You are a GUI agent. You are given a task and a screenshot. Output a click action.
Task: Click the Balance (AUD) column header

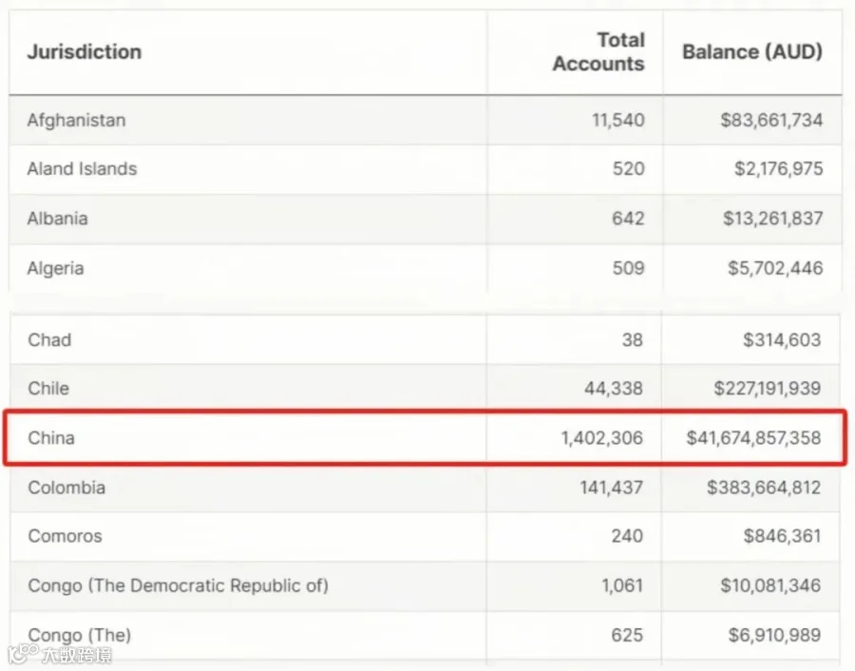(x=752, y=52)
